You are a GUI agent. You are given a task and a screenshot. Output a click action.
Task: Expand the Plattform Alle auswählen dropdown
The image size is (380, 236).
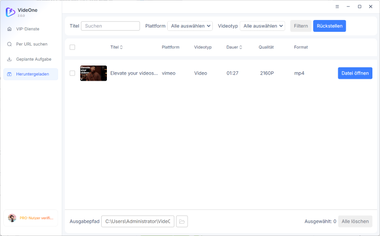point(190,26)
